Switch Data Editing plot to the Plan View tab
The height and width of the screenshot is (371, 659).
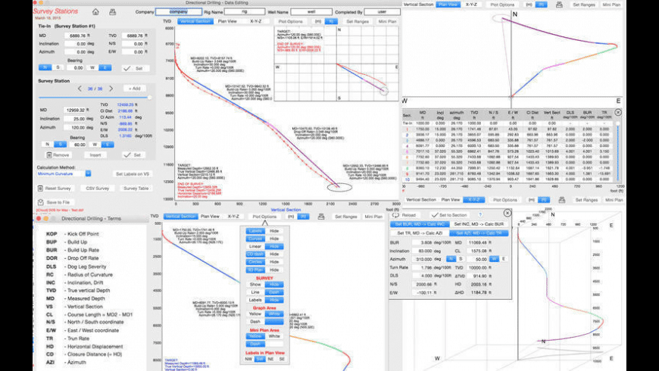point(227,21)
